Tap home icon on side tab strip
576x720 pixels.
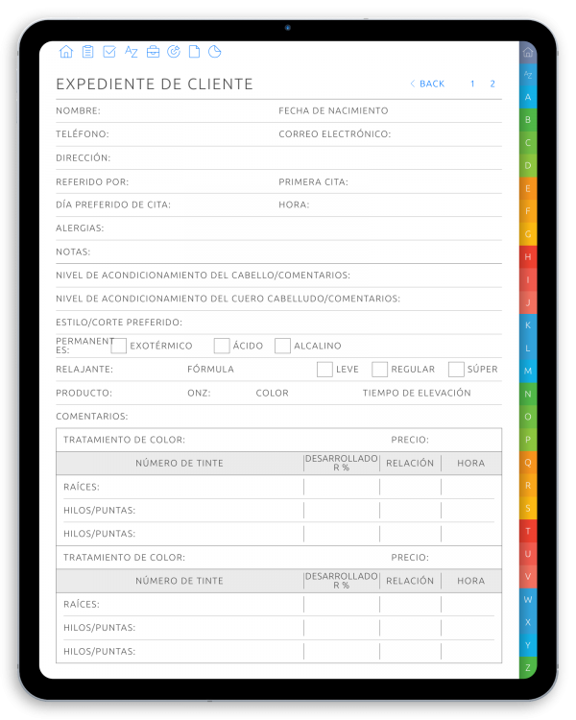[528, 52]
